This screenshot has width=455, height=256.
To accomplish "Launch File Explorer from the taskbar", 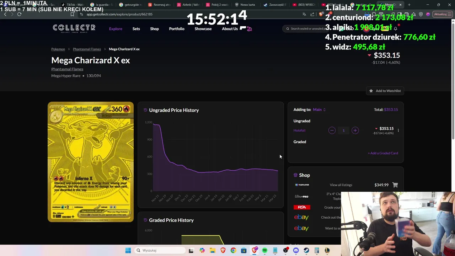I will pyautogui.click(x=212, y=250).
